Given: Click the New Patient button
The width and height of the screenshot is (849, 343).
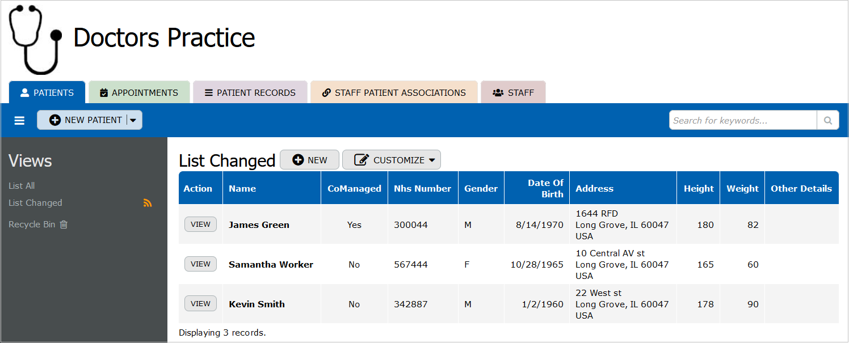Looking at the screenshot, I should (86, 120).
